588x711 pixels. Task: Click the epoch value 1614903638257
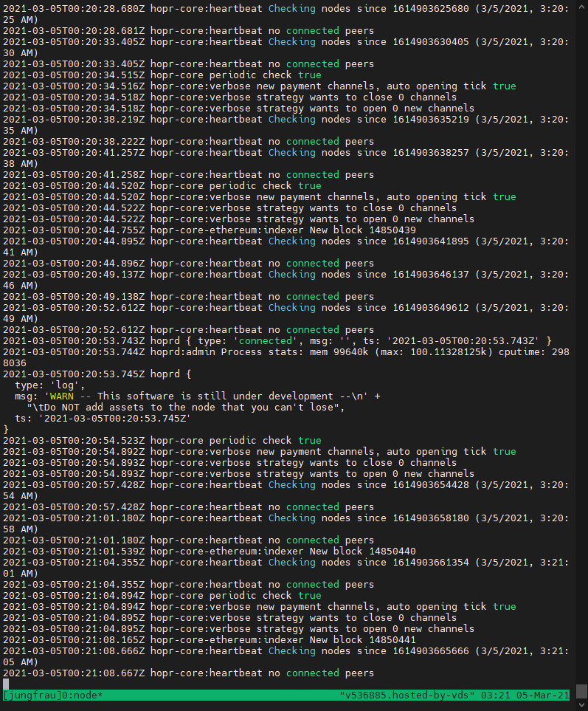click(431, 152)
